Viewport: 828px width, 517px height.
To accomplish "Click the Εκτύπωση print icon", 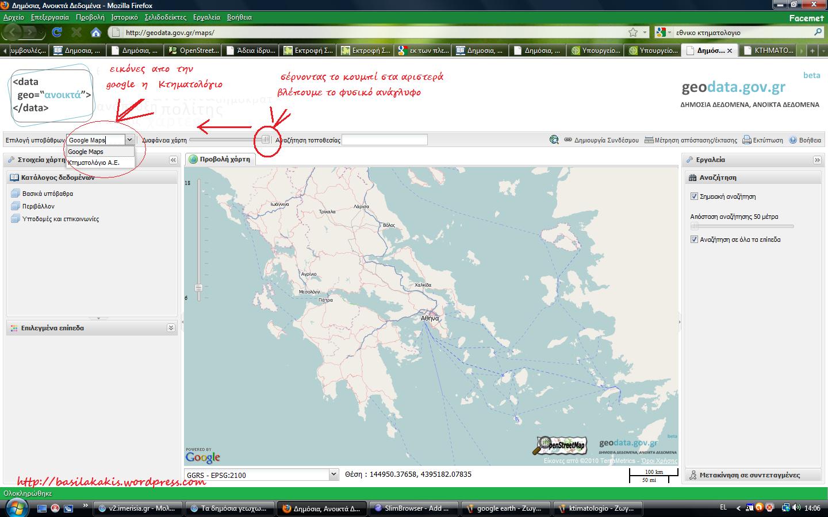I will pyautogui.click(x=762, y=140).
